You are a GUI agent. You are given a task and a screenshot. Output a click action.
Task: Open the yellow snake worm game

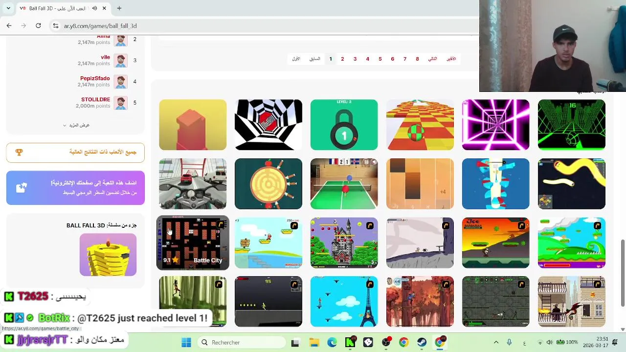point(572,184)
